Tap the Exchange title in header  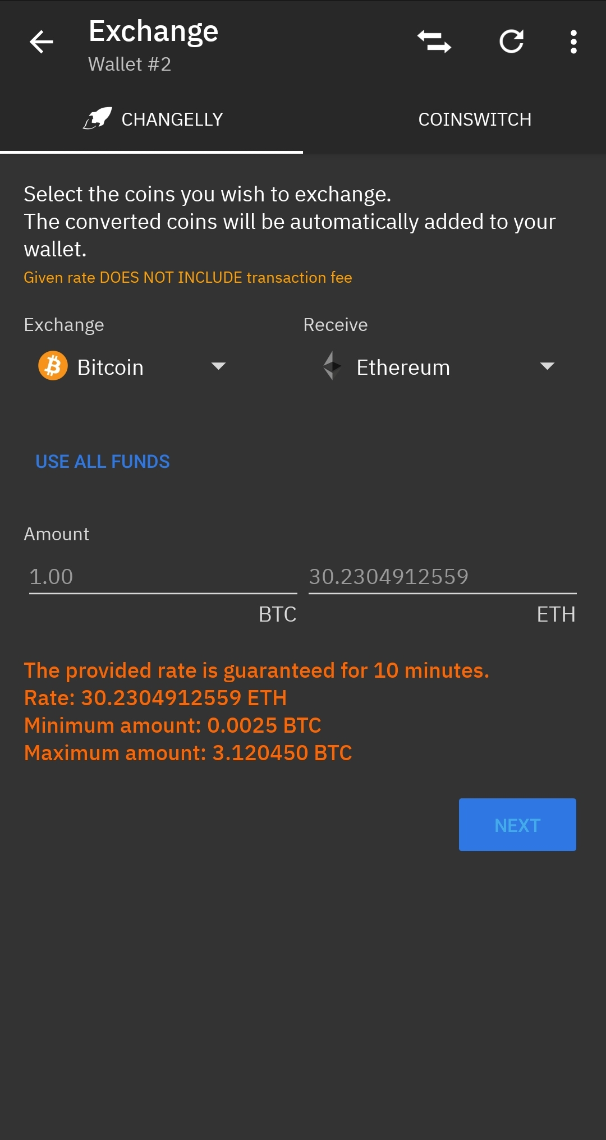click(153, 31)
